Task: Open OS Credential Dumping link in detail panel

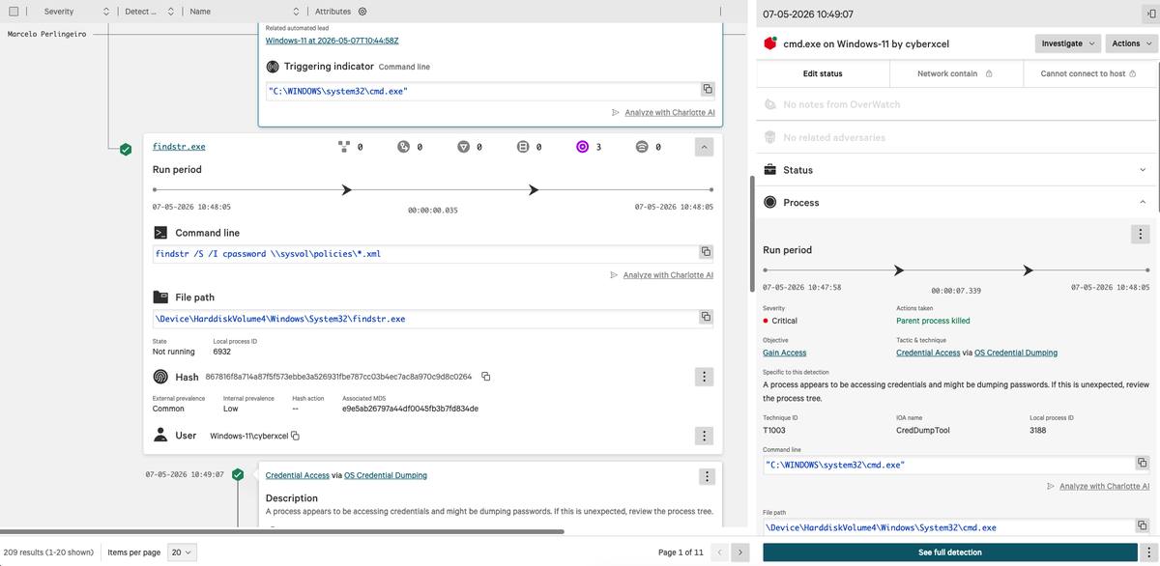Action: (x=1016, y=353)
